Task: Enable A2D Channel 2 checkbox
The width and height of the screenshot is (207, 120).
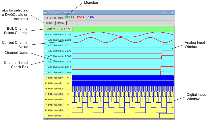Action: pos(46,45)
